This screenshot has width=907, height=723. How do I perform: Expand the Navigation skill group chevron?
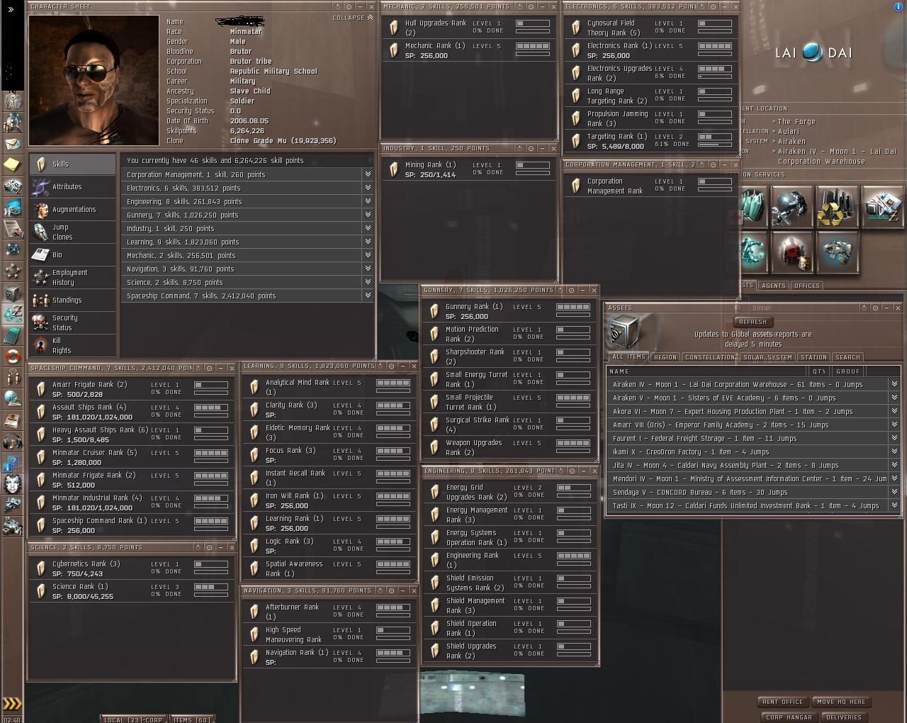368,269
